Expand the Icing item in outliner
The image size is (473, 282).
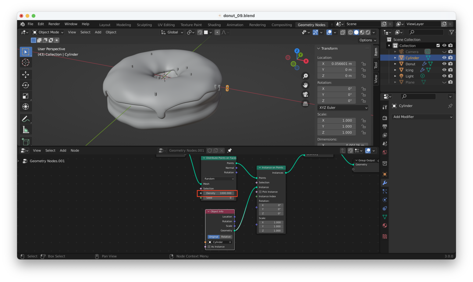coord(395,70)
